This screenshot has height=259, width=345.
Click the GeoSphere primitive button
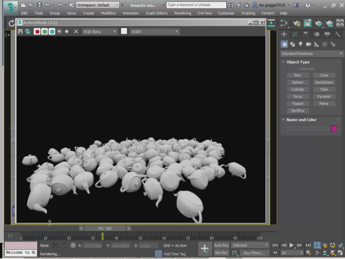(x=324, y=82)
